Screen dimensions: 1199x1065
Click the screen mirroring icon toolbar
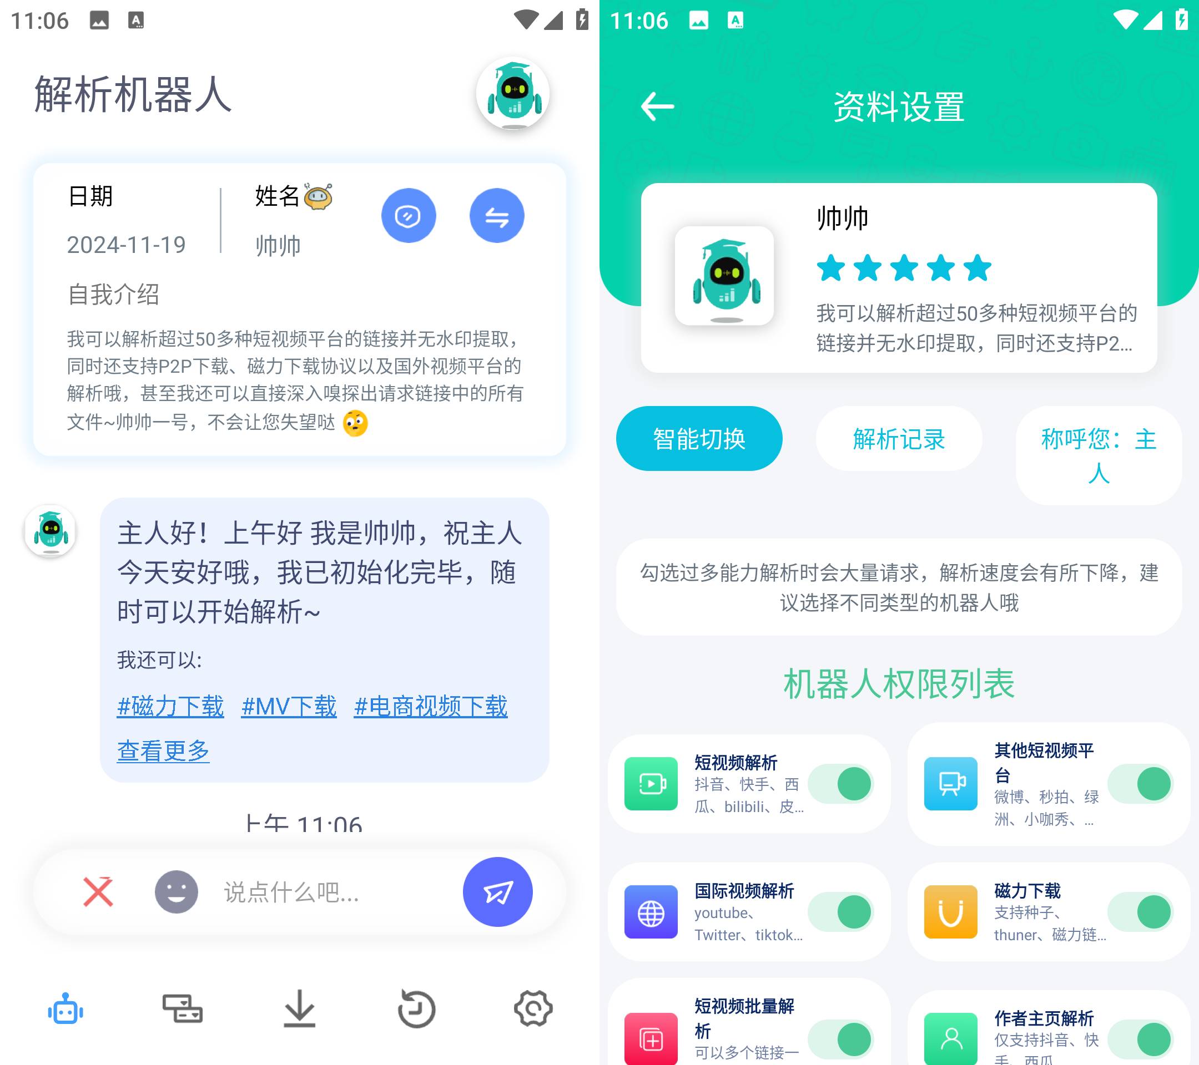coord(181,1007)
